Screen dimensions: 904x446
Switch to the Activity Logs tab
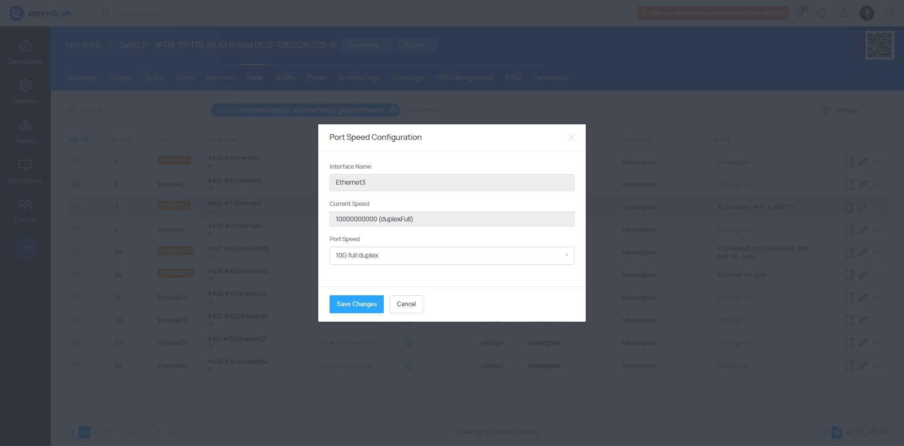click(x=360, y=78)
